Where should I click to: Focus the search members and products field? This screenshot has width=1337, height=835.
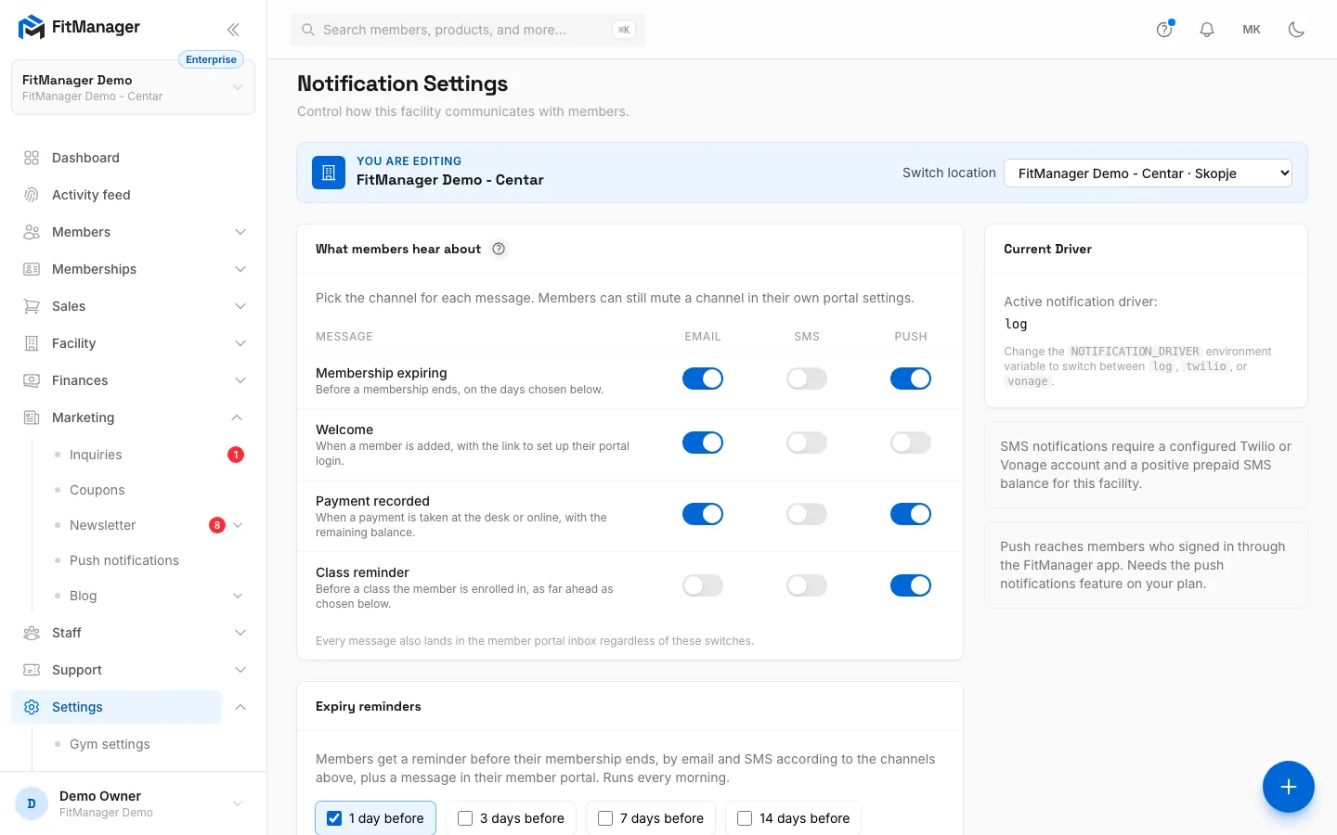[468, 30]
